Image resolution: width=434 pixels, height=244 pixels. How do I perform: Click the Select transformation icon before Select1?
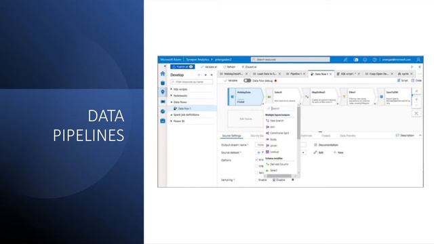pos(269,97)
